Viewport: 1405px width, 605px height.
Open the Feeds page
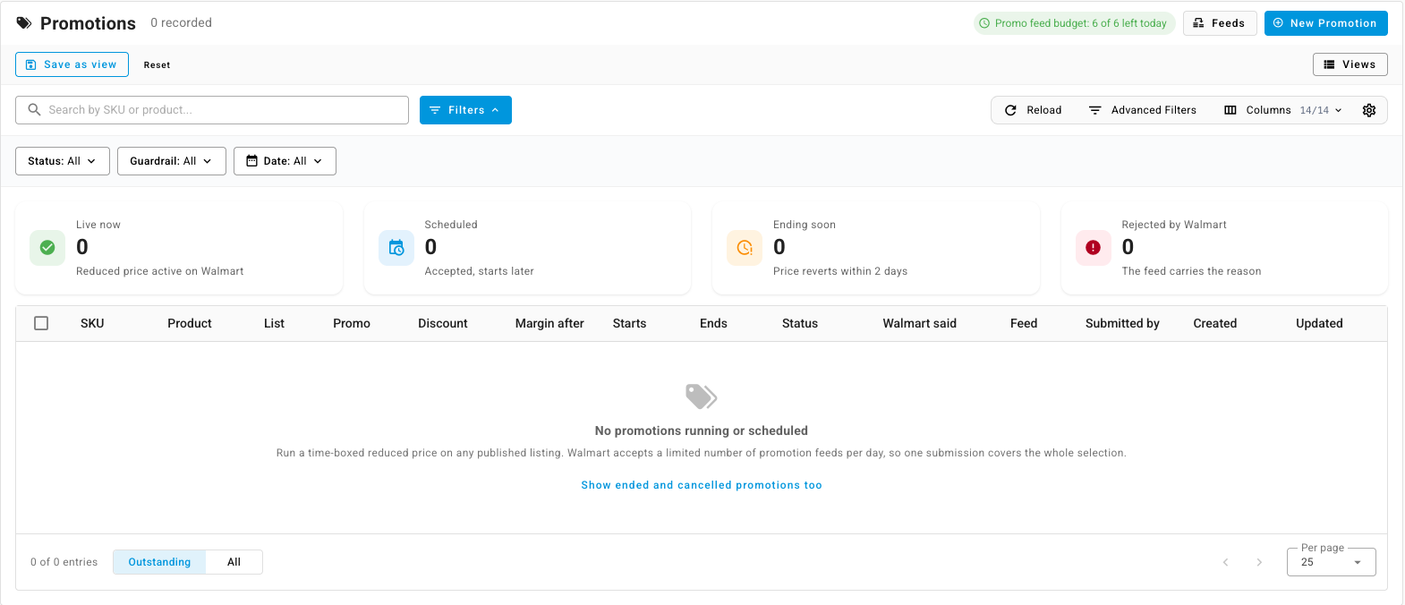[1220, 23]
